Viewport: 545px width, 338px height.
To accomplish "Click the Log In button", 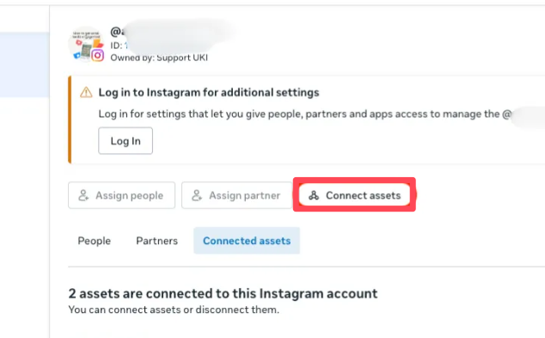I will [126, 141].
